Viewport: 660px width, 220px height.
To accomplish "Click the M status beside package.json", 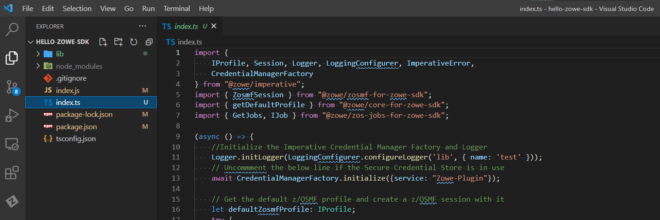I will coord(145,126).
